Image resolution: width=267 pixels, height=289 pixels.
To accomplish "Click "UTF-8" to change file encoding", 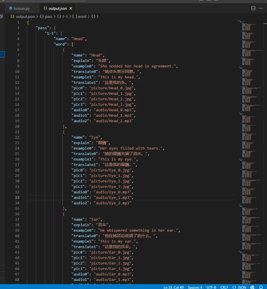I will 211,287.
